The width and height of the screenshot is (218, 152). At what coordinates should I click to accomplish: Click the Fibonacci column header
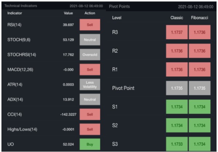pyautogui.click(x=199, y=18)
